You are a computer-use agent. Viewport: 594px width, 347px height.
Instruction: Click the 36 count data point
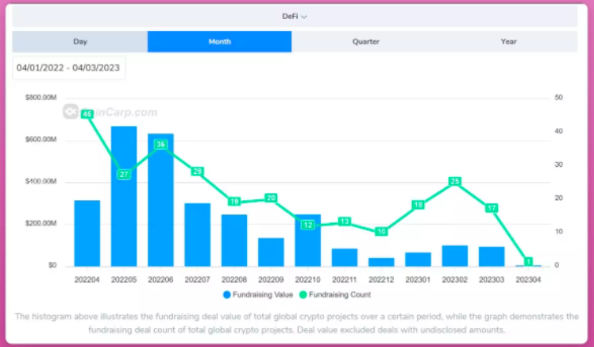click(160, 145)
